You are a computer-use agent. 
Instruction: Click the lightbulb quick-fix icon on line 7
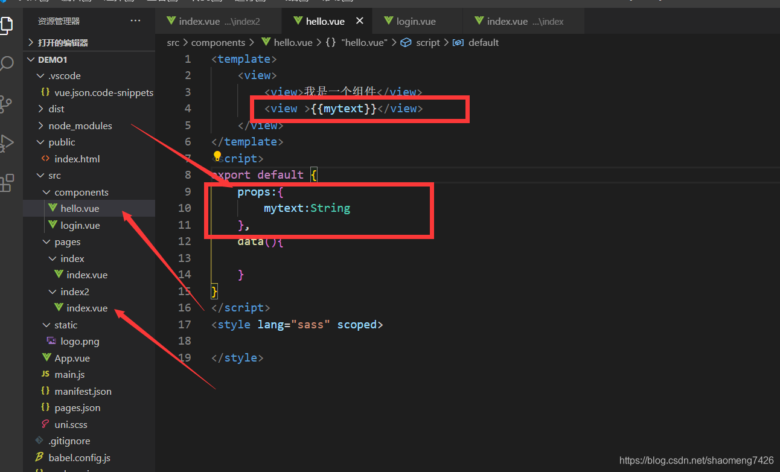(x=217, y=157)
